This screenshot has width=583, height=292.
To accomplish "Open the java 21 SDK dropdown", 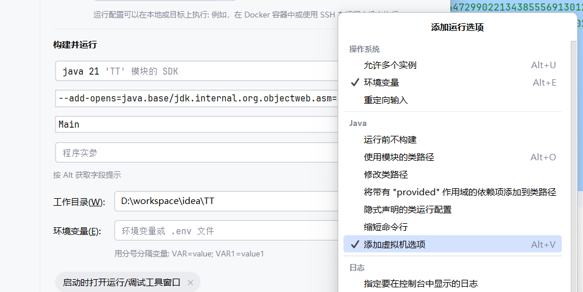I will click(x=197, y=71).
